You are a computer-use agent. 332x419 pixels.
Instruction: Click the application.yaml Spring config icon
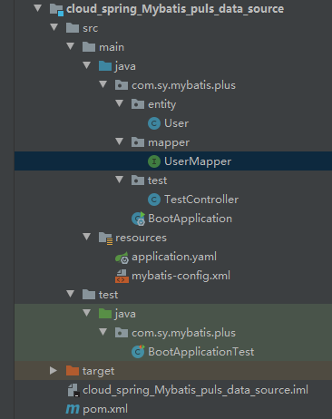click(x=122, y=258)
